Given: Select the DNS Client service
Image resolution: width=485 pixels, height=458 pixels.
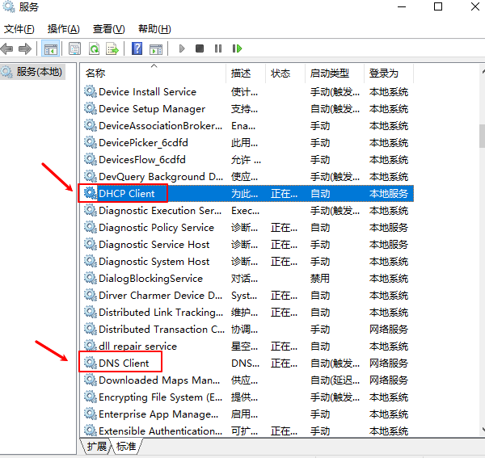Looking at the screenshot, I should (124, 363).
